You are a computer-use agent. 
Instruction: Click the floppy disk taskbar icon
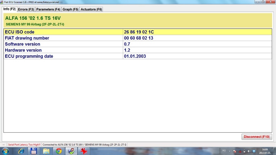point(33,151)
